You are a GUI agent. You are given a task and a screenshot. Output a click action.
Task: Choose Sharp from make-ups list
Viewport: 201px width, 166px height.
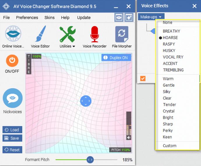(168, 124)
